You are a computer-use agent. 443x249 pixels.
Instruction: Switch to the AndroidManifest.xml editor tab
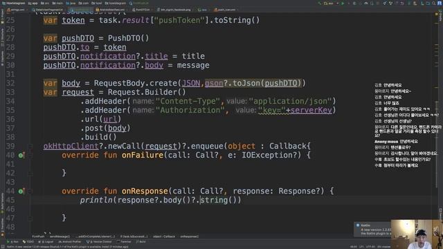[110, 10]
